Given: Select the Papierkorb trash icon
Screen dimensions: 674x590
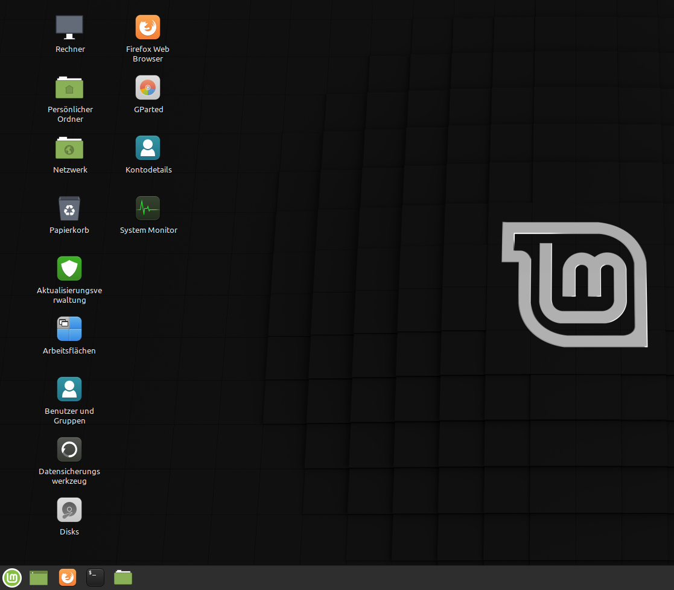Looking at the screenshot, I should click(69, 208).
